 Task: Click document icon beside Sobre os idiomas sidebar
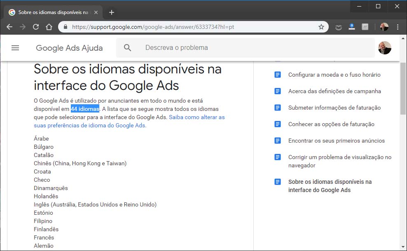click(278, 182)
